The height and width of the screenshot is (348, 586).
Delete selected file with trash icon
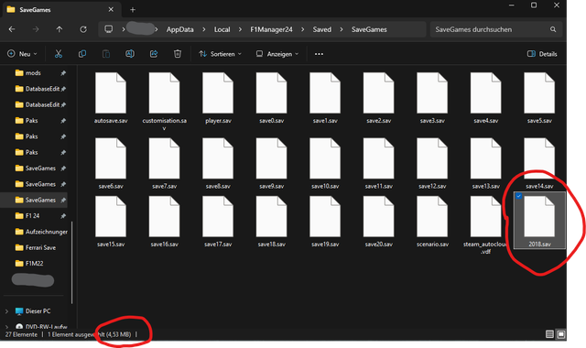click(x=178, y=54)
